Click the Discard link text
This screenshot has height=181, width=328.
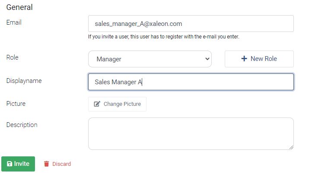pyautogui.click(x=61, y=164)
